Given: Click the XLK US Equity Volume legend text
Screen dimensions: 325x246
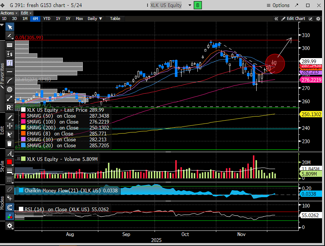Looking at the screenshot, I should [62, 159].
